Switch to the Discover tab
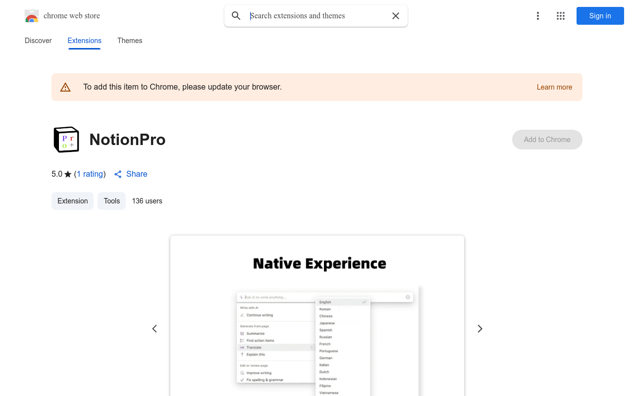The height and width of the screenshot is (396, 634). point(38,41)
